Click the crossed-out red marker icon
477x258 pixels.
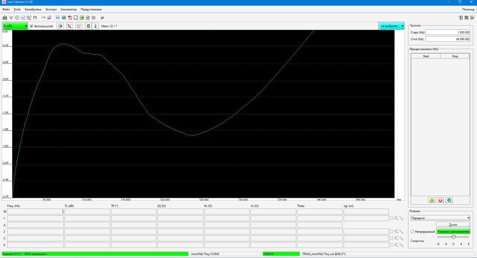click(70, 26)
